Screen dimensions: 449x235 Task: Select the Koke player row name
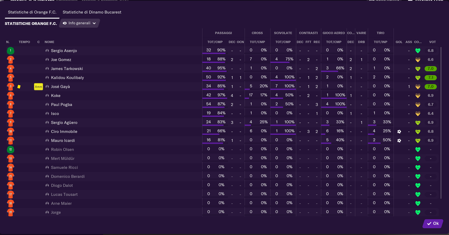[x=56, y=96]
